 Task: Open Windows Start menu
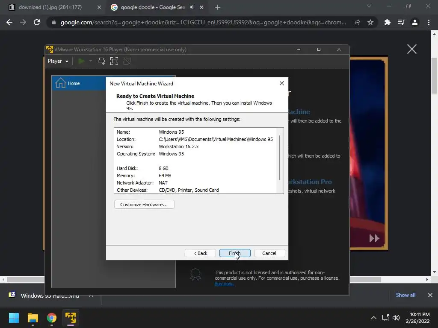click(x=14, y=318)
